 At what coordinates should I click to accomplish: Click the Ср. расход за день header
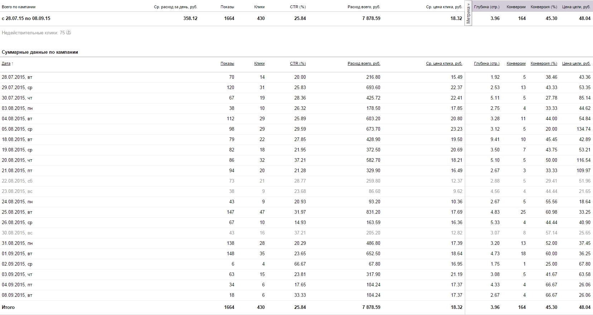[x=175, y=7]
